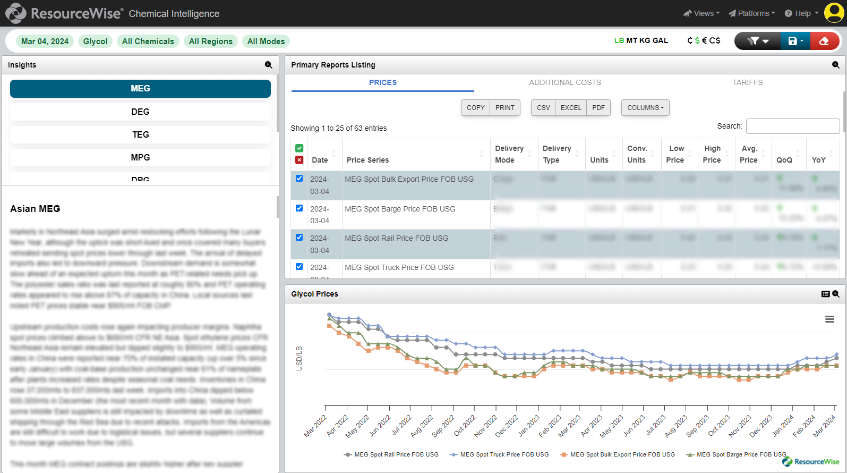Toggle MEG Spot Bulk Export legend entry
847x473 pixels.
coord(617,454)
